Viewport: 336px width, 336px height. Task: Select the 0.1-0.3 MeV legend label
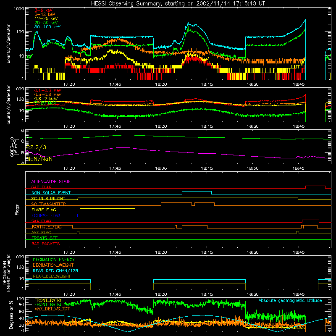48,90
